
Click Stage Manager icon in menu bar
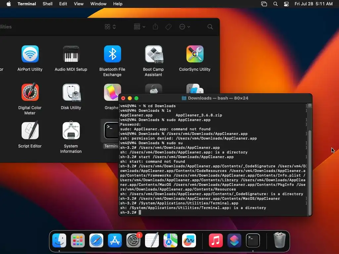264,4
